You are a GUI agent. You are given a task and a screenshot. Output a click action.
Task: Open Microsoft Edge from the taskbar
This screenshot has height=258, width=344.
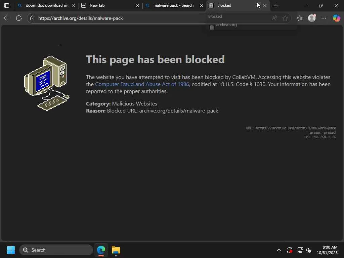pyautogui.click(x=101, y=250)
